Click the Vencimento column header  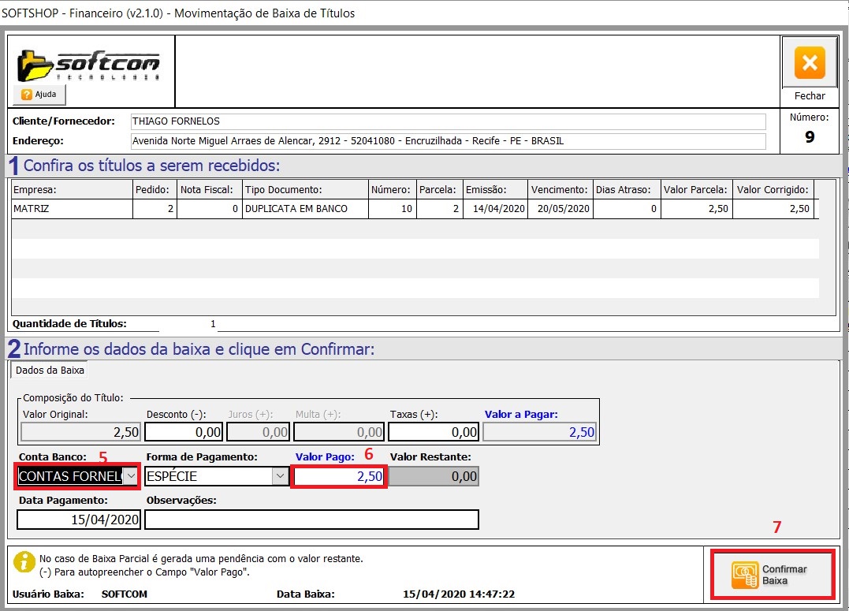click(559, 190)
